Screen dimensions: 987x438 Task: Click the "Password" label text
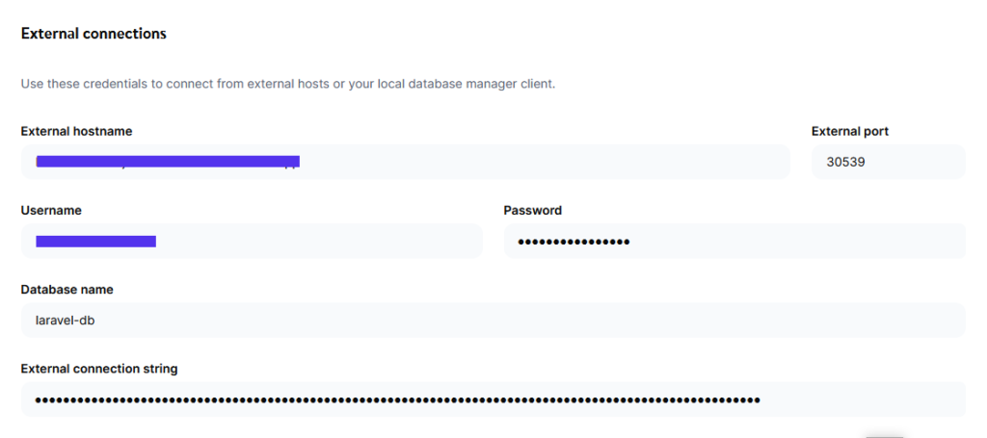(532, 210)
